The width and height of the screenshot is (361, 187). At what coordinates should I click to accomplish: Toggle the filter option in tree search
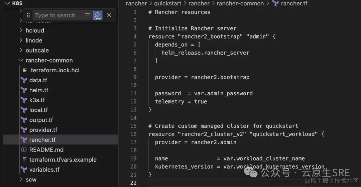click(88, 15)
